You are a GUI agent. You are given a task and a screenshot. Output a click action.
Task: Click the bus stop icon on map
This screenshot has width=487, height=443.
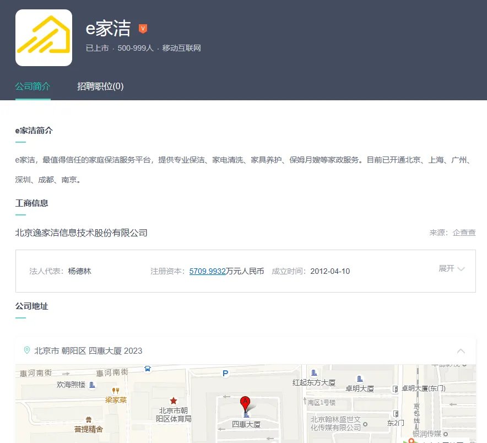pos(148,369)
